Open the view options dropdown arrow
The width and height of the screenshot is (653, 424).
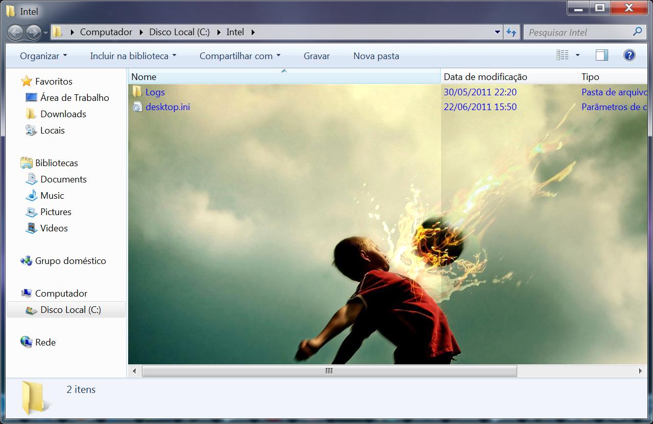[x=577, y=55]
